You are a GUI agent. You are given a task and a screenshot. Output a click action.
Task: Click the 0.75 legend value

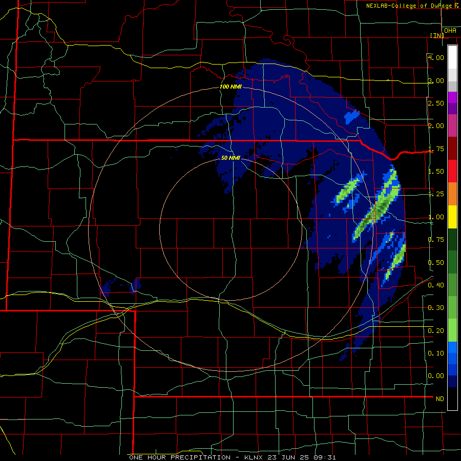[436, 240]
